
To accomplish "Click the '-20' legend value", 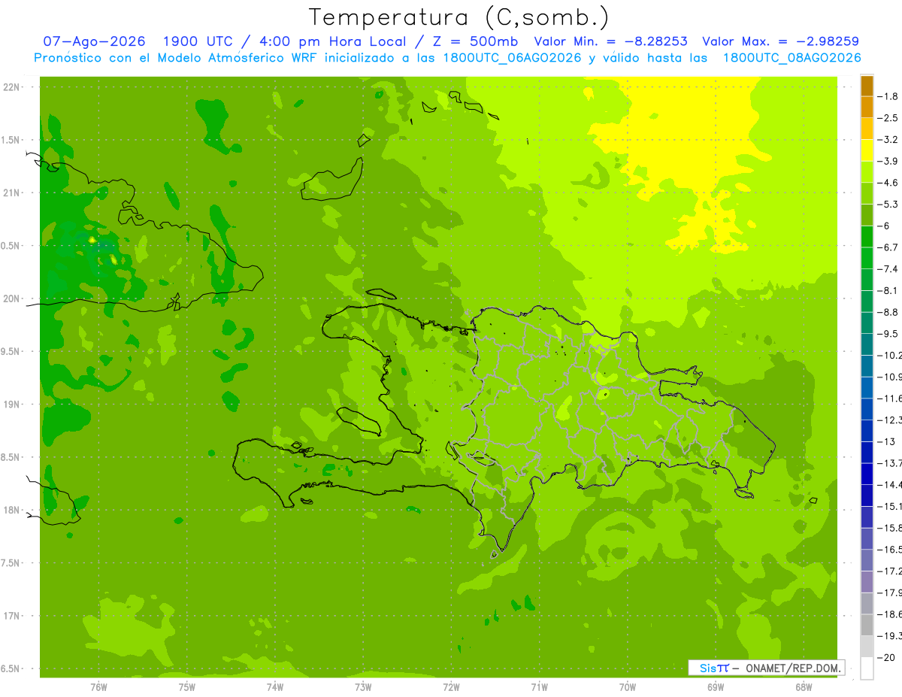I will pos(888,657).
